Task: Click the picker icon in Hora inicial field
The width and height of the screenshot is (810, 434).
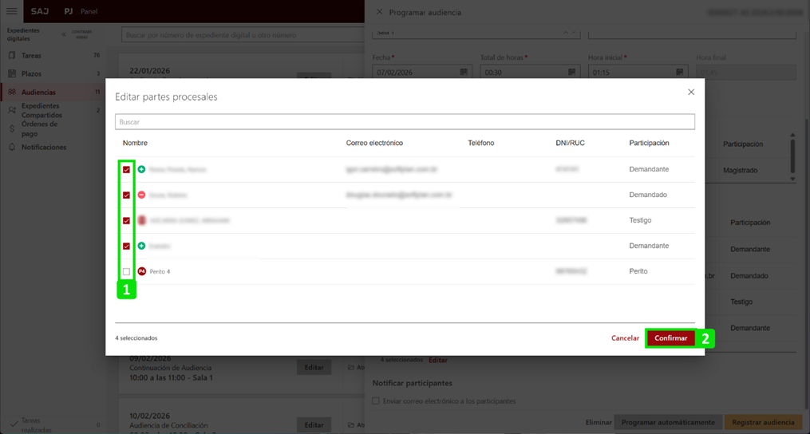Action: point(679,73)
